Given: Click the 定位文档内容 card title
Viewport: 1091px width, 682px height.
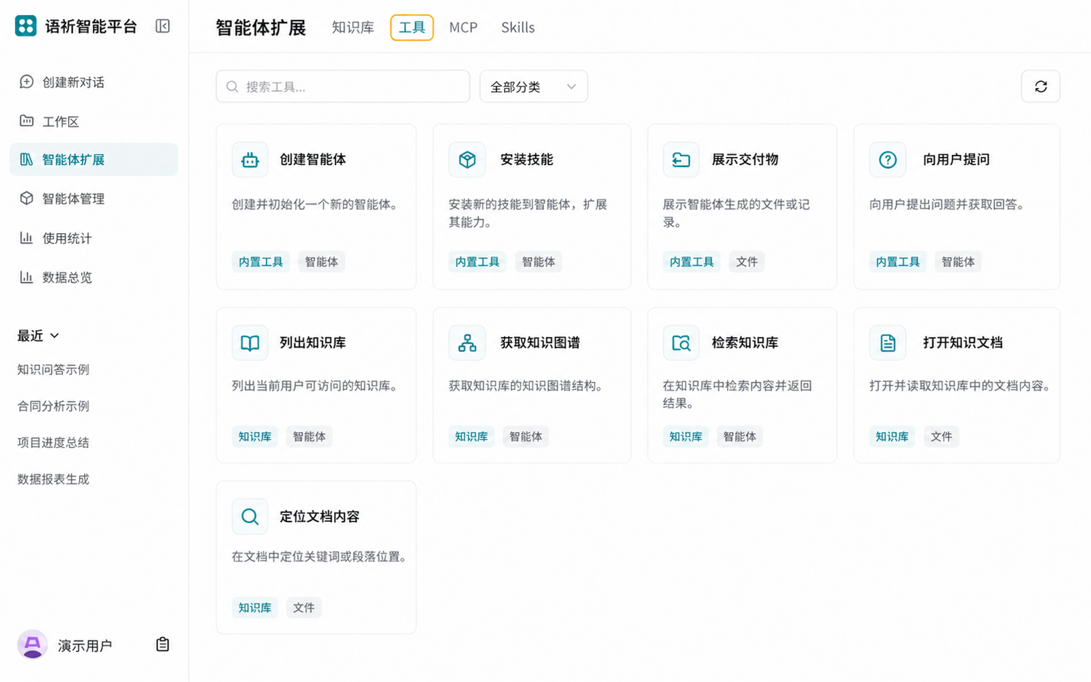Looking at the screenshot, I should (x=320, y=516).
